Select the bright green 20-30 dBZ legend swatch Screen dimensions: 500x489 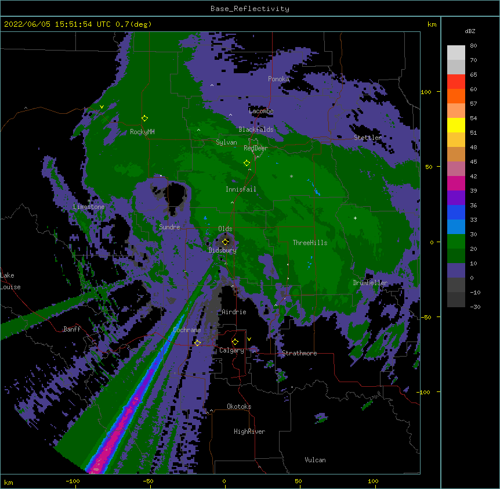[x=456, y=242]
